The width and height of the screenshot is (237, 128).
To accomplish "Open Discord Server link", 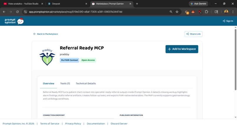I will click(x=119, y=124).
